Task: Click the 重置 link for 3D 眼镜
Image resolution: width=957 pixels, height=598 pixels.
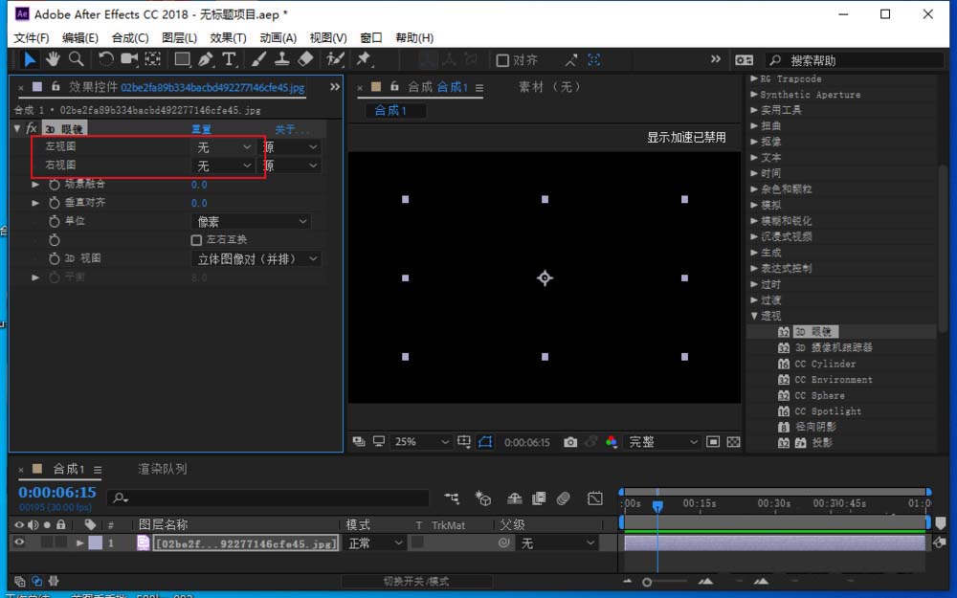Action: [201, 129]
